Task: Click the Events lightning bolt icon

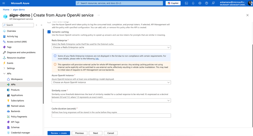Action: click(4, 63)
